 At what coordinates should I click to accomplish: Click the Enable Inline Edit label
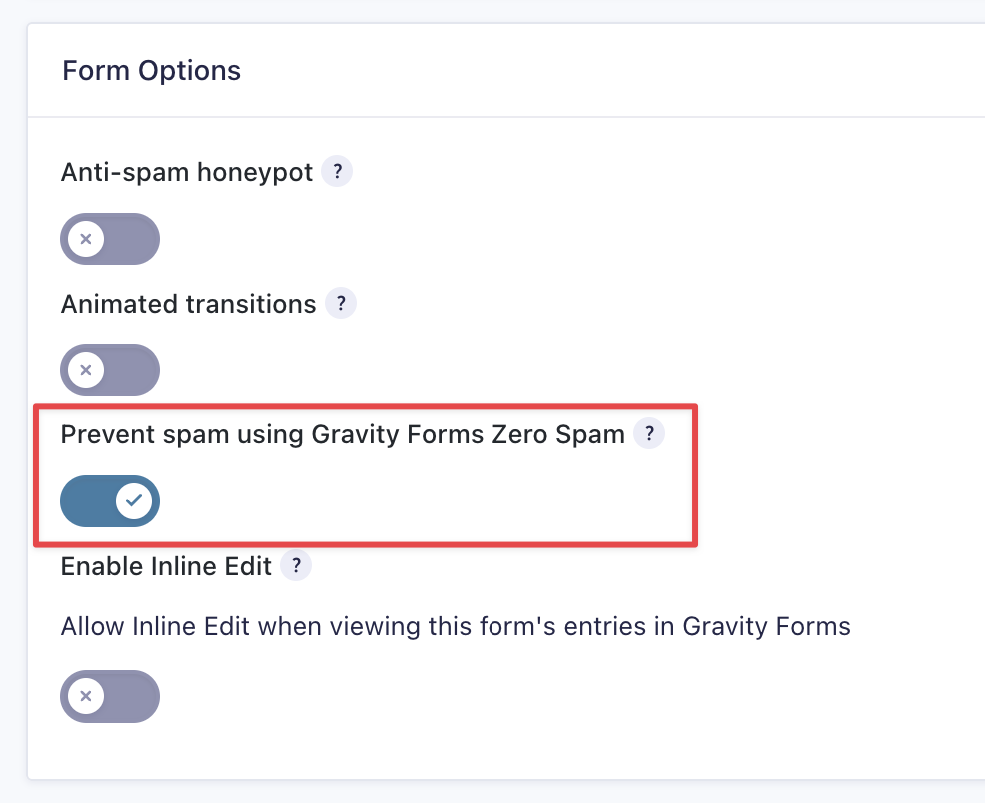point(166,566)
